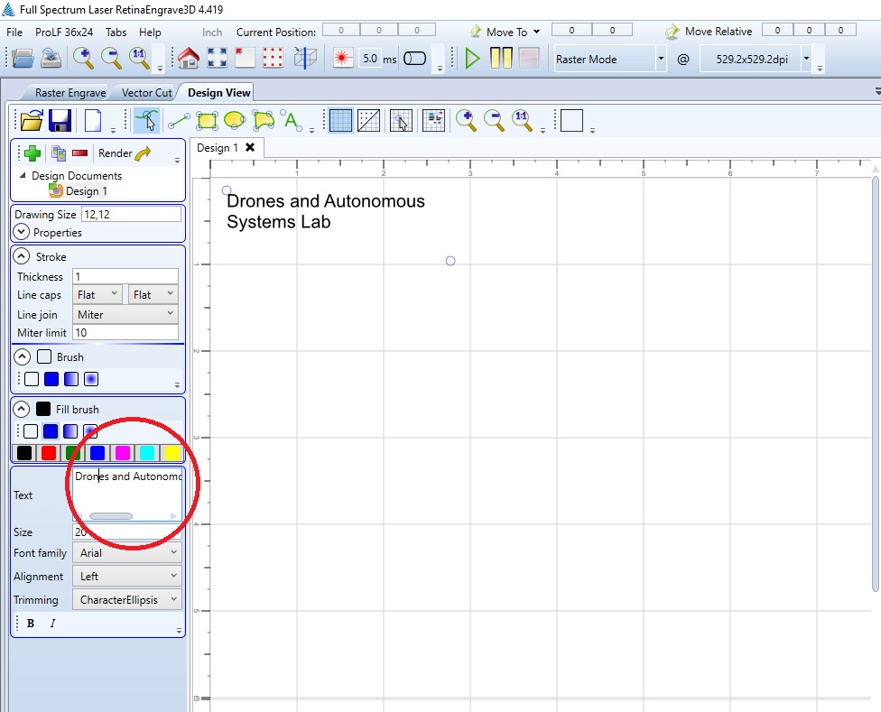The image size is (881, 712).
Task: Toggle the diagonal snap guide icon
Action: pos(368,121)
